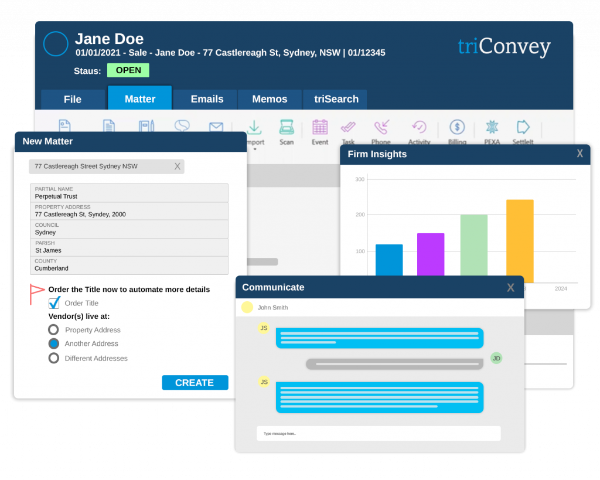This screenshot has width=600, height=480.
Task: Click the blue bar in Firm Insights chart
Action: (x=389, y=260)
